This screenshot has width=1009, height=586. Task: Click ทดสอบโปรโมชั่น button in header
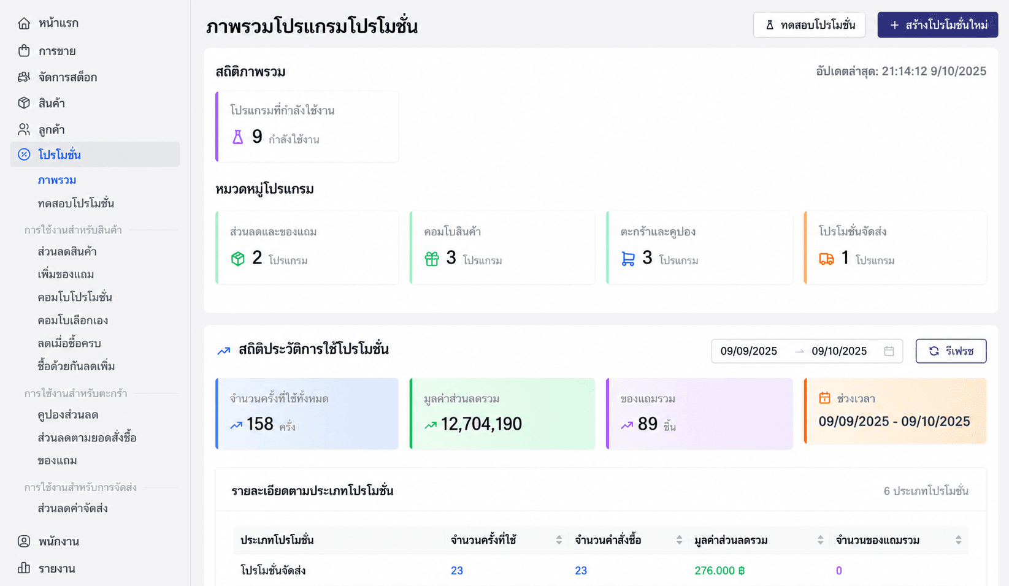pos(809,25)
